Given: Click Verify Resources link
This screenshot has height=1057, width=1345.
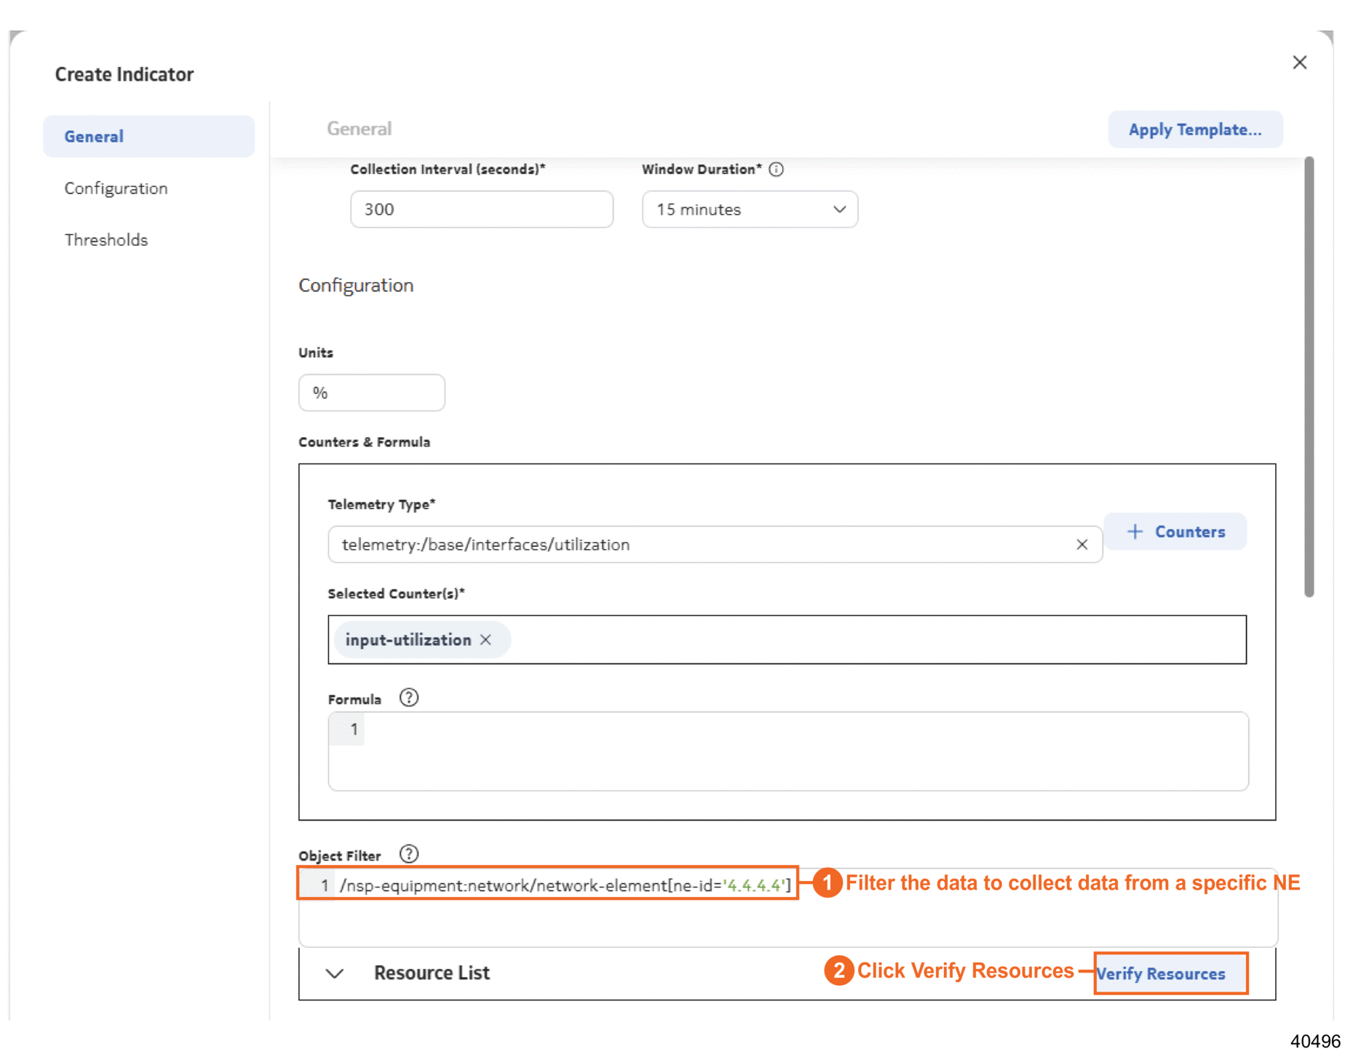Looking at the screenshot, I should point(1162,974).
